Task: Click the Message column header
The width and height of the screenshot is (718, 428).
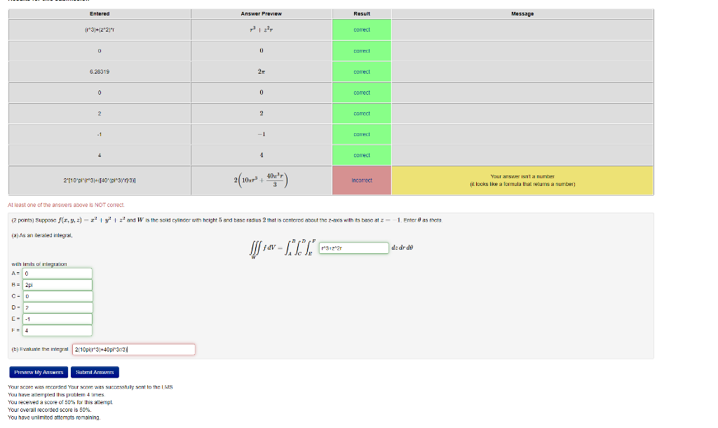Action: pyautogui.click(x=522, y=13)
